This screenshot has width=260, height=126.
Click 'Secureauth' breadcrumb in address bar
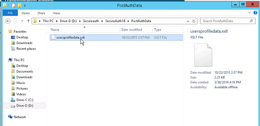pyautogui.click(x=91, y=21)
